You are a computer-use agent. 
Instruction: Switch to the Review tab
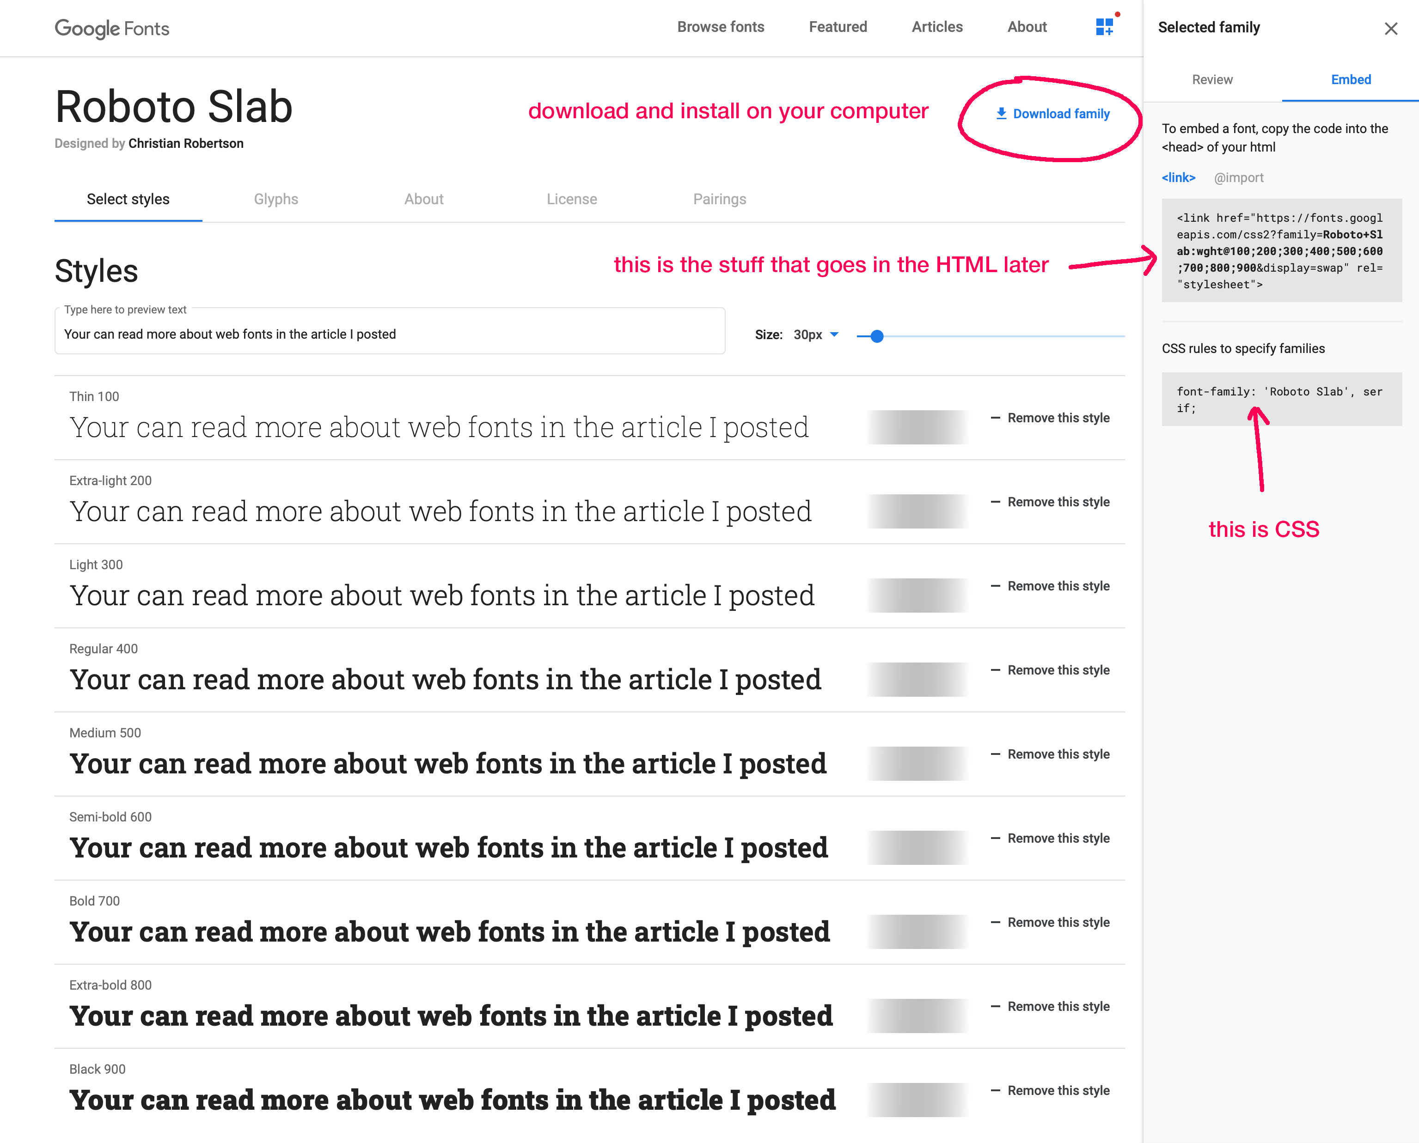pyautogui.click(x=1212, y=79)
